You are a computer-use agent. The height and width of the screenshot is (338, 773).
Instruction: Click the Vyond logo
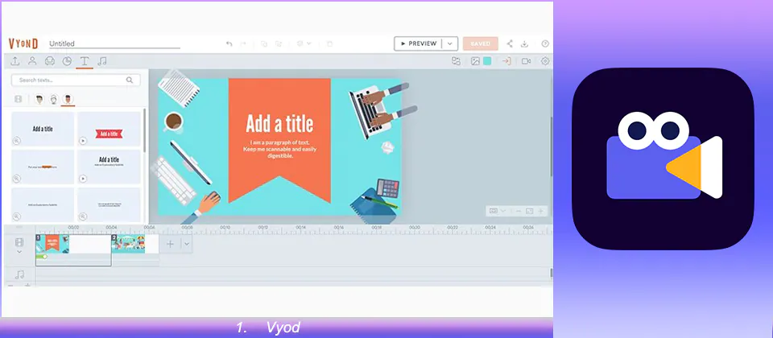tap(23, 43)
